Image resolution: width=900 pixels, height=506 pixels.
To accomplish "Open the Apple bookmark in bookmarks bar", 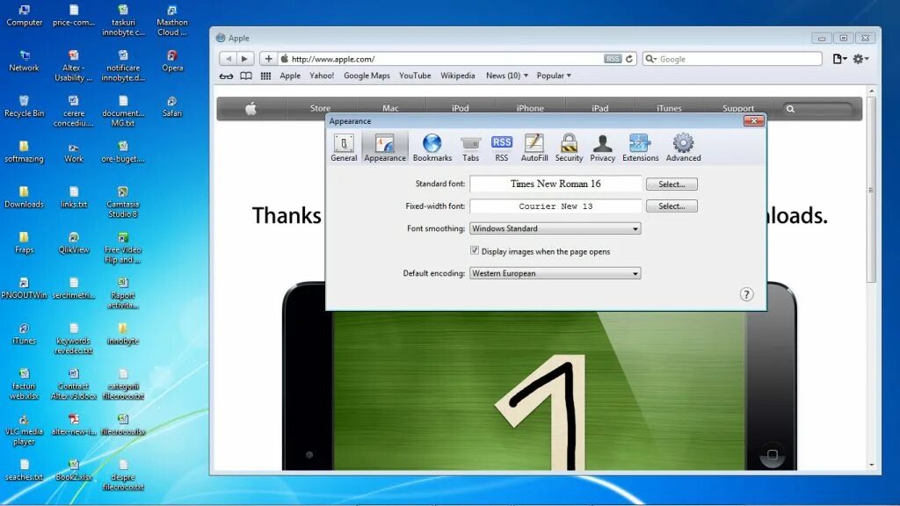I will click(x=290, y=76).
